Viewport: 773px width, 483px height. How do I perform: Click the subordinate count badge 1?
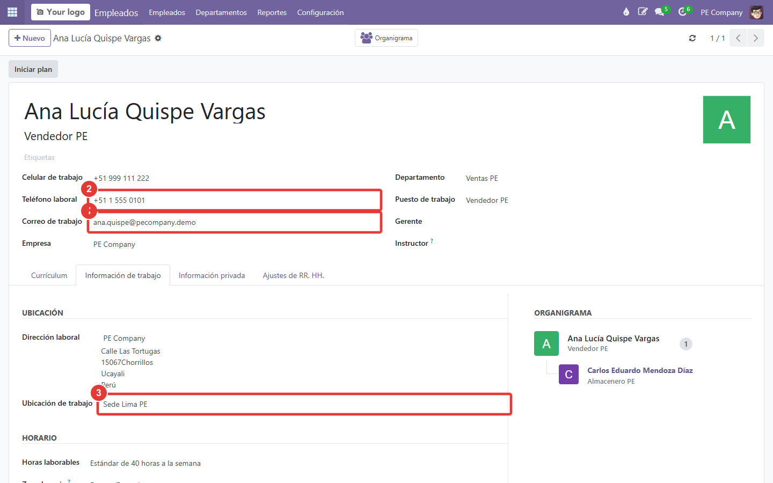686,344
